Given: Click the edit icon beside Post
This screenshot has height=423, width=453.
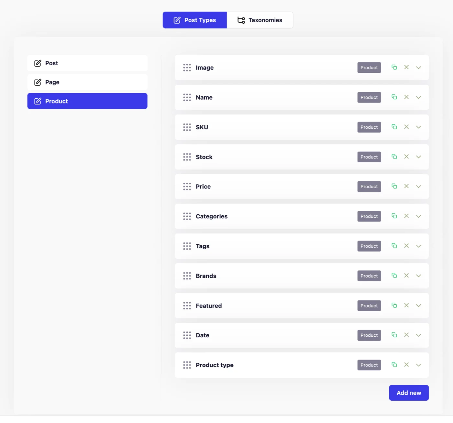Looking at the screenshot, I should [38, 63].
